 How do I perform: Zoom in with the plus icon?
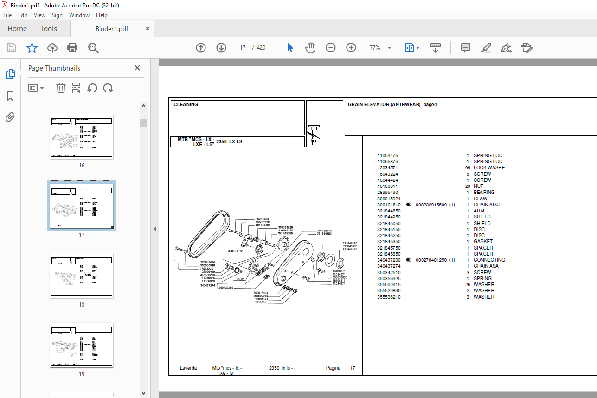351,48
